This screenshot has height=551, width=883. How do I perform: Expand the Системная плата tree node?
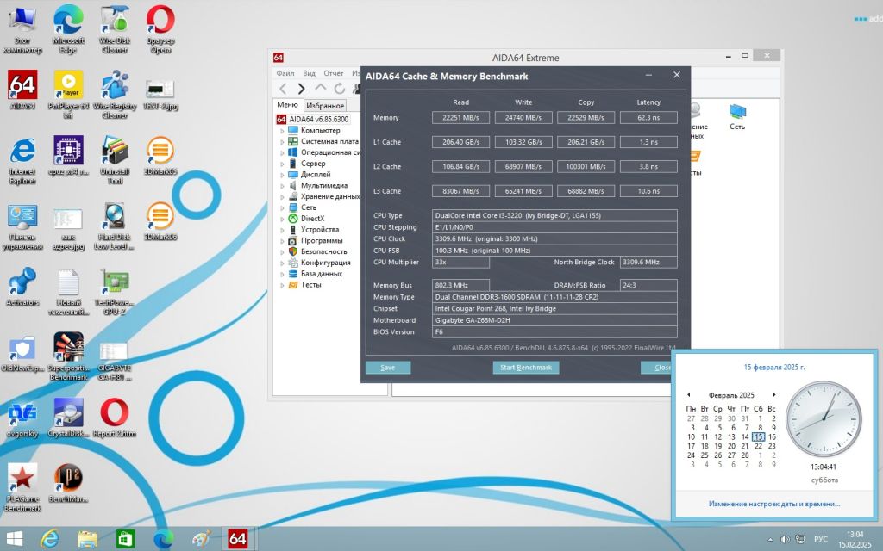pyautogui.click(x=283, y=142)
